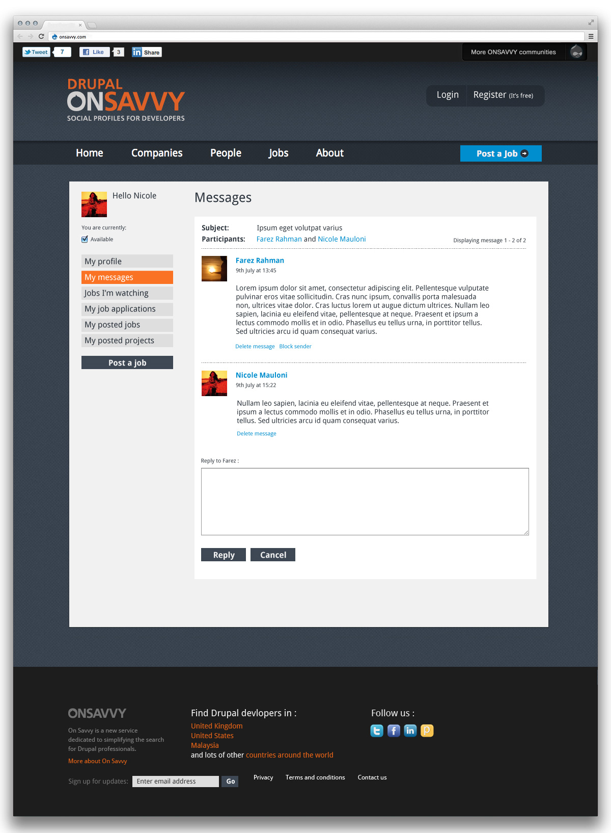611x833 pixels.
Task: Click the blue Post a Job button in navbar
Action: tap(501, 153)
